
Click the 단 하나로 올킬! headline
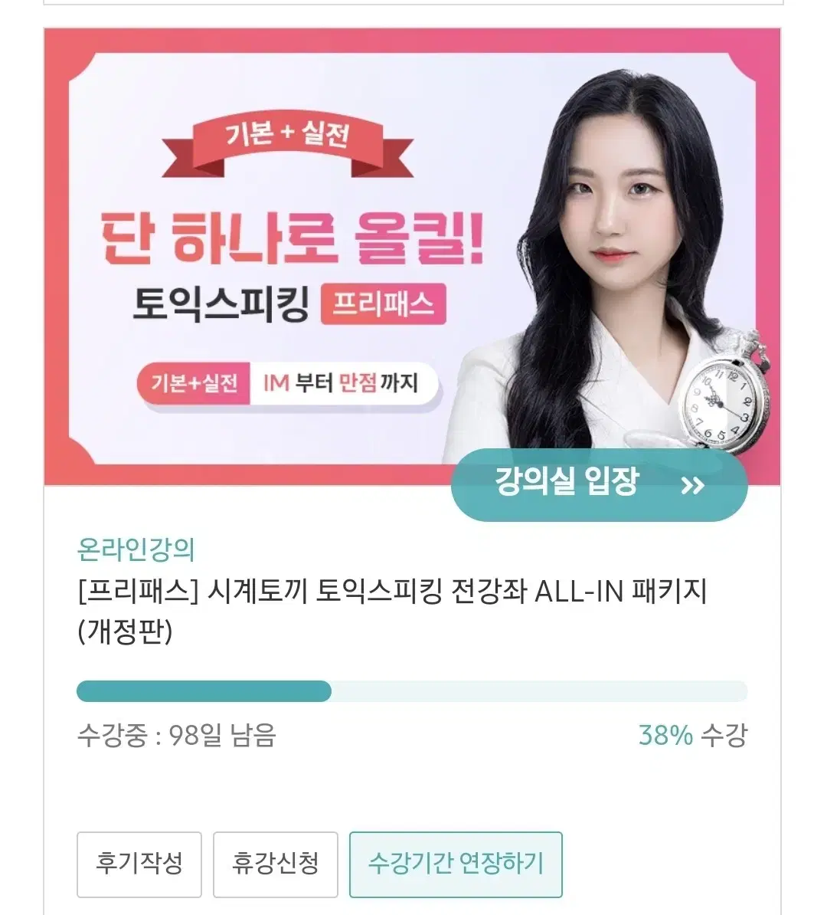coord(293,238)
